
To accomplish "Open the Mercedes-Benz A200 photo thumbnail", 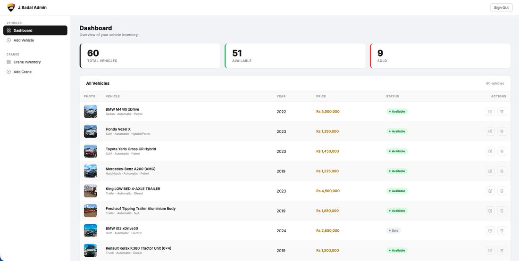I will (91, 171).
